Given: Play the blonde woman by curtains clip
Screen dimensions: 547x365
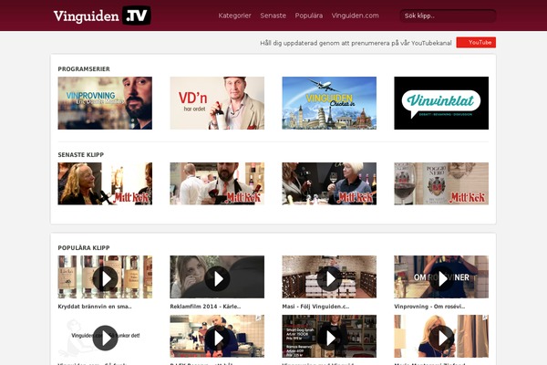Looking at the screenshot, I should click(441, 338).
